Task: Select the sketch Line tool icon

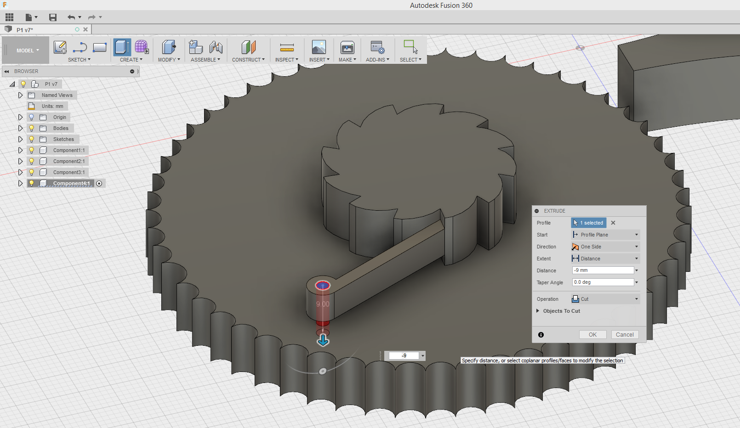Action: point(80,47)
